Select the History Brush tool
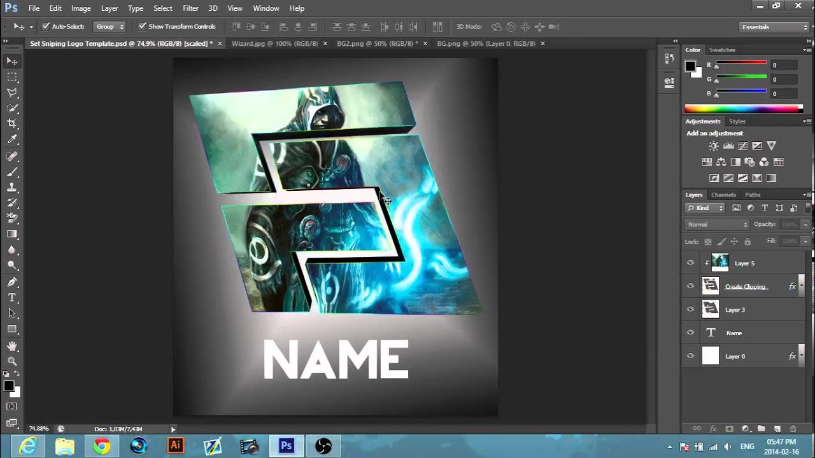815x458 pixels. 12,203
